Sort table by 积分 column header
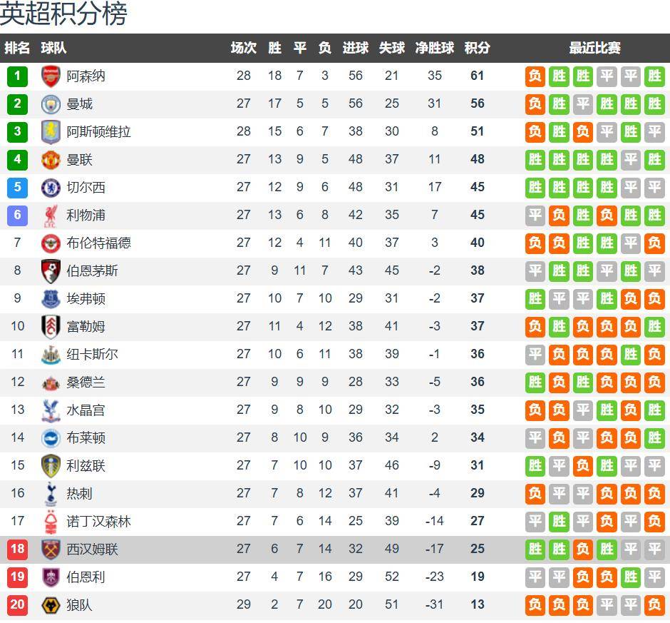This screenshot has width=670, height=623. pyautogui.click(x=477, y=48)
